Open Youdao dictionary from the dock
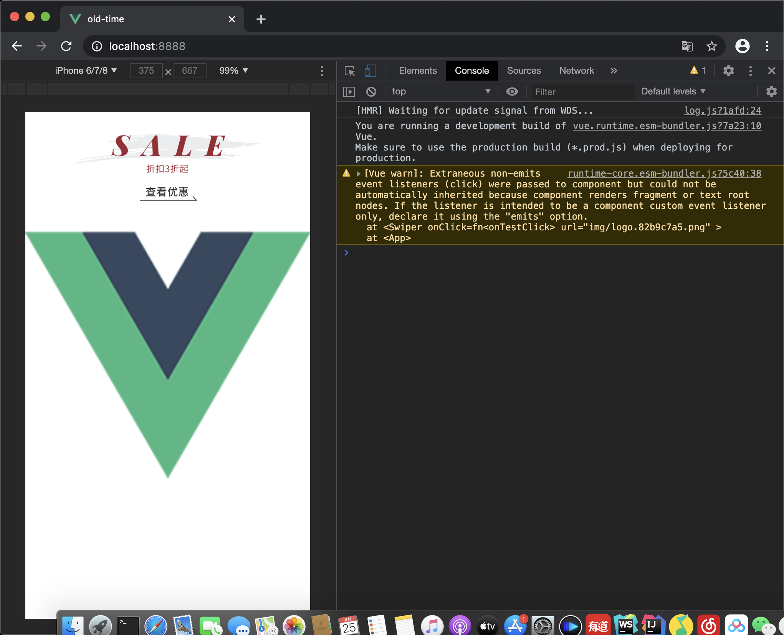784x635 pixels. tap(598, 625)
